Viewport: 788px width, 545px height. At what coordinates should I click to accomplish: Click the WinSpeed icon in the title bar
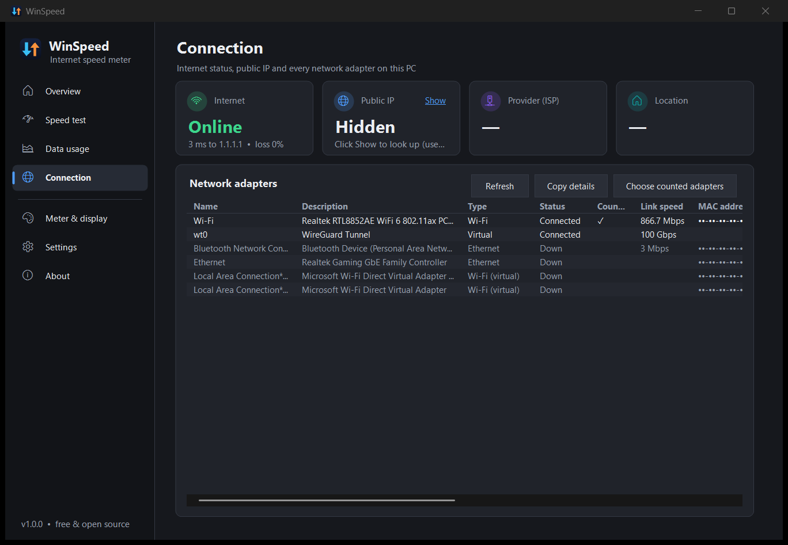(x=16, y=11)
